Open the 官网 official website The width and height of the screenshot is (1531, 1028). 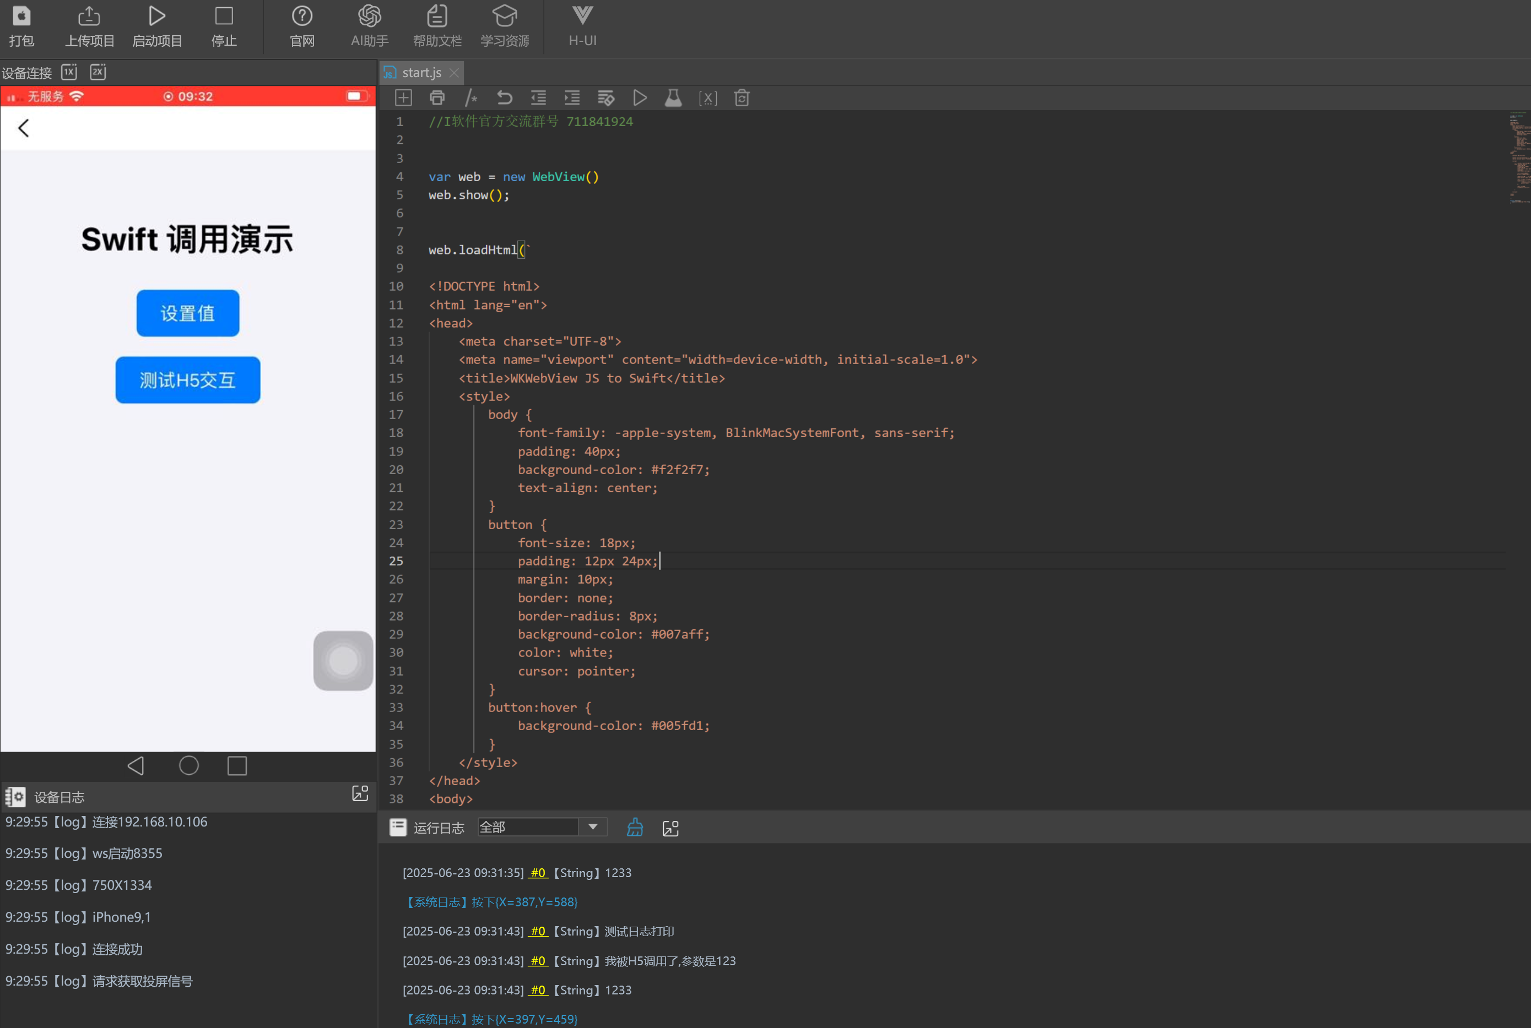click(302, 26)
